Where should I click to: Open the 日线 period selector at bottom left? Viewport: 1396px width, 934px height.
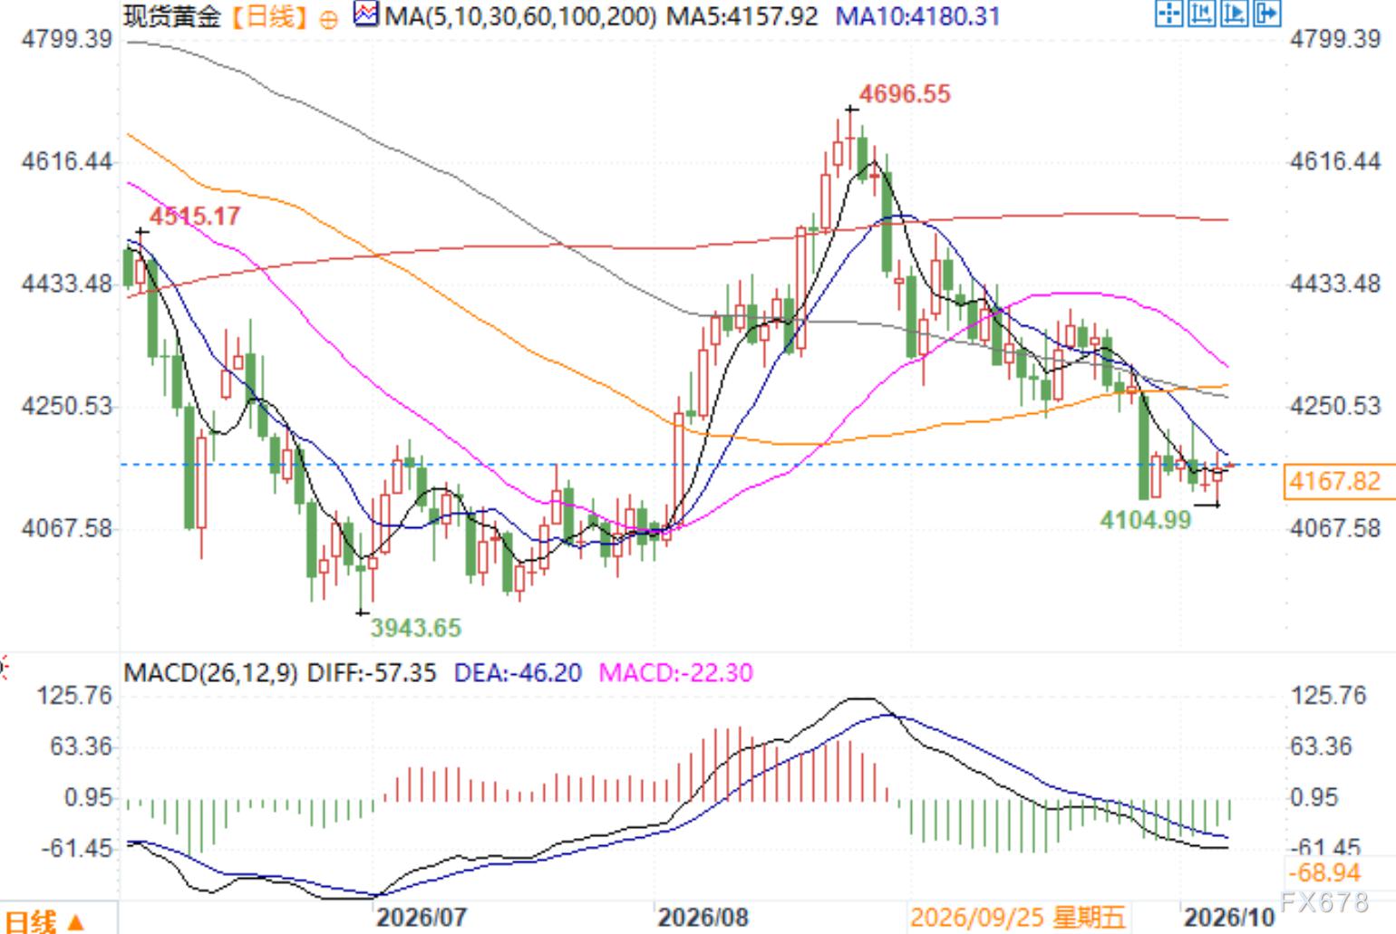click(x=45, y=921)
